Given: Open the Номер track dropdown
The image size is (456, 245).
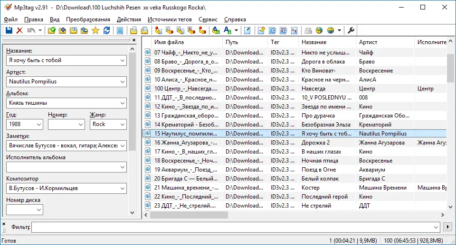Looking at the screenshot, I should 81,125.
